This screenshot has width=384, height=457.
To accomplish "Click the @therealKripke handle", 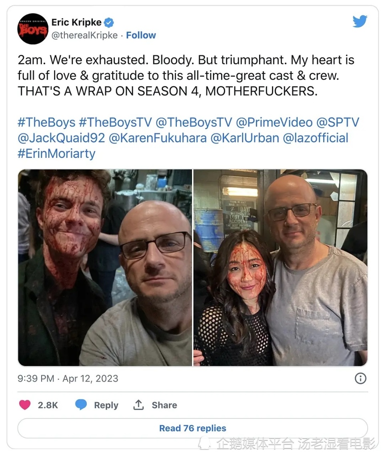I will point(85,35).
